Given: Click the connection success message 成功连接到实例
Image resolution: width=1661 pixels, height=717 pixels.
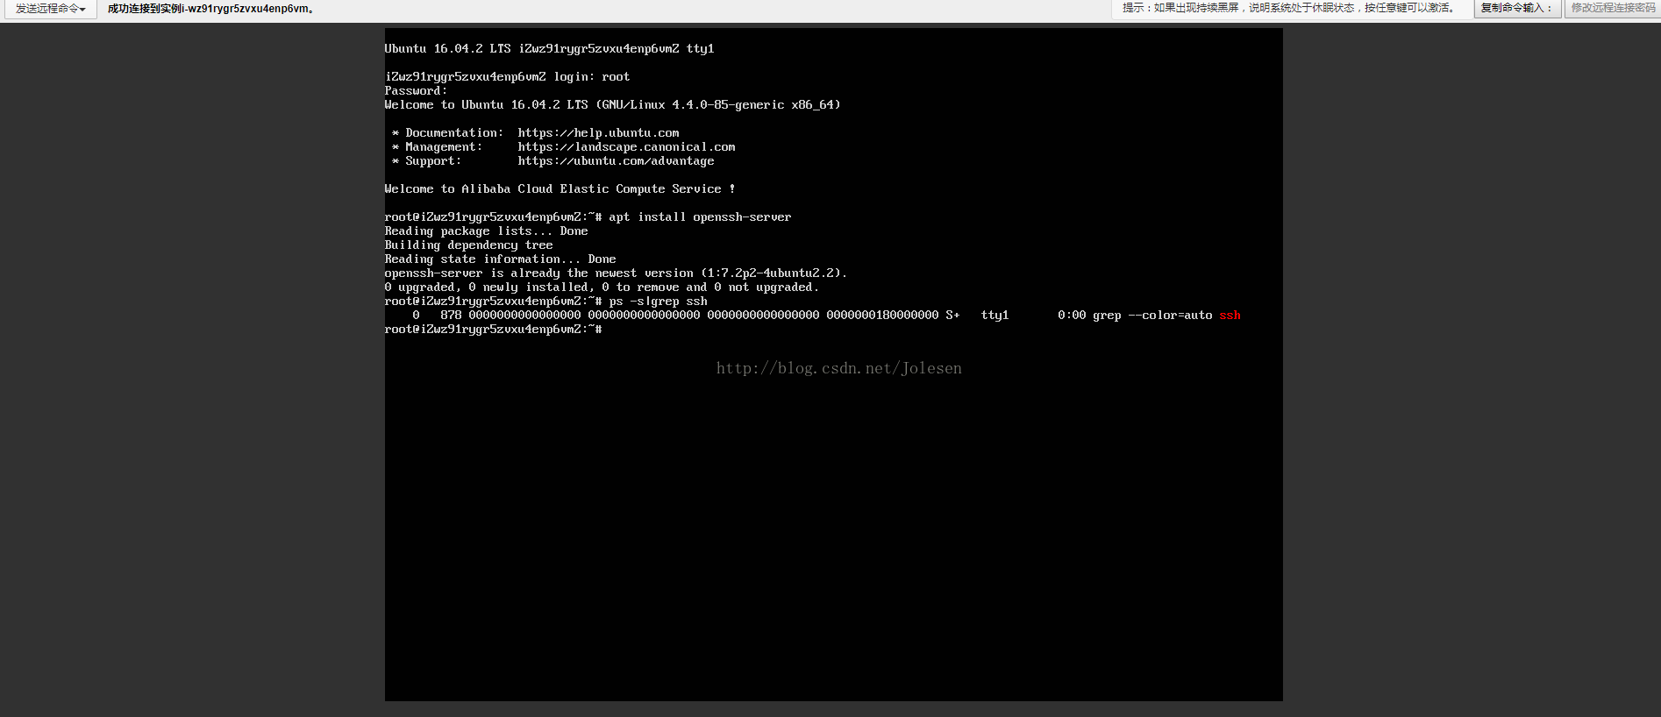Looking at the screenshot, I should (210, 9).
